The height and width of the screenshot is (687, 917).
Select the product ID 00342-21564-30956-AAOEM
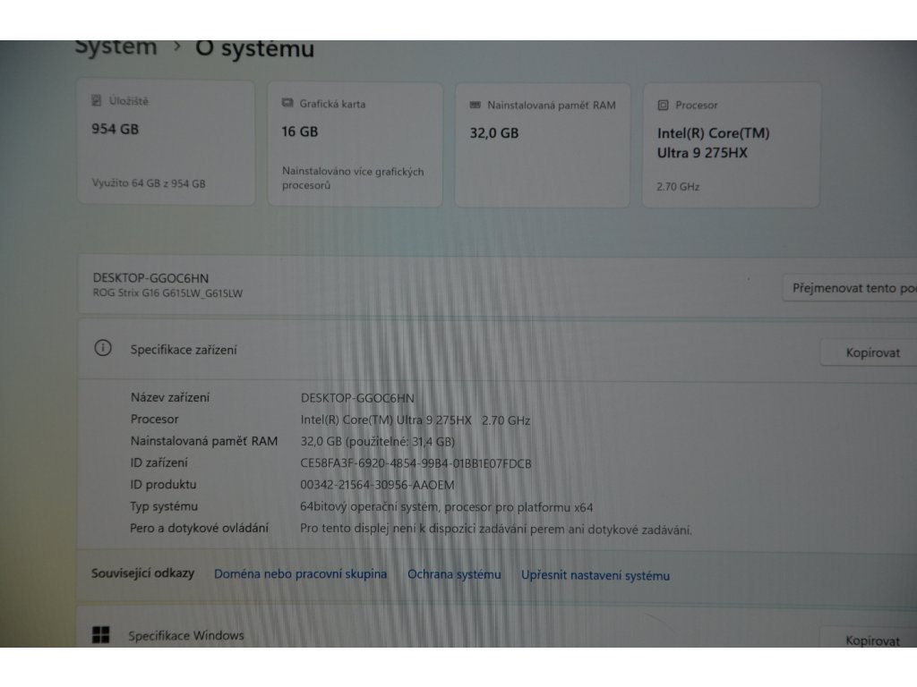(377, 485)
